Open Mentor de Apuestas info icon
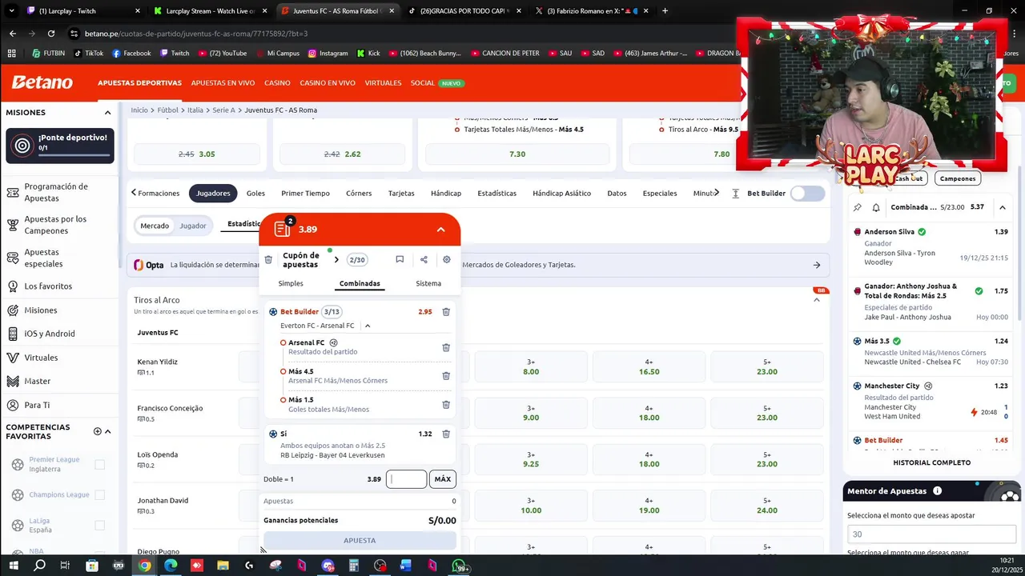The height and width of the screenshot is (576, 1025). tap(937, 491)
